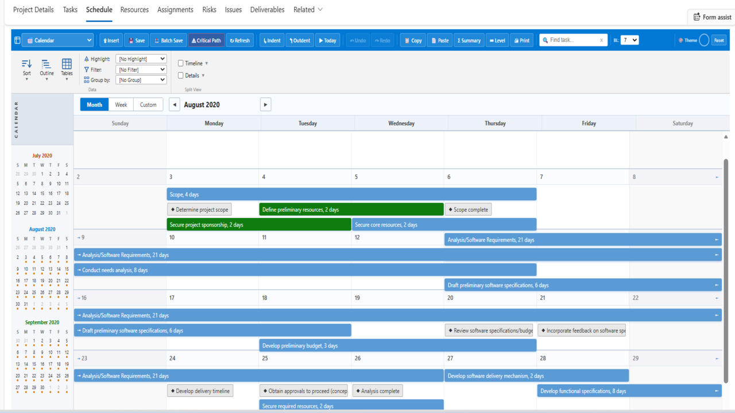This screenshot has width=735, height=413.
Task: Click the Level toolbar button
Action: click(x=497, y=41)
